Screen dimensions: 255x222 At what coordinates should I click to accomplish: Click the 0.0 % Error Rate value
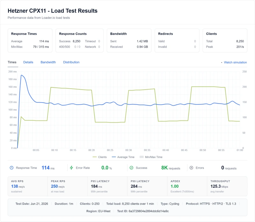pos(107,168)
